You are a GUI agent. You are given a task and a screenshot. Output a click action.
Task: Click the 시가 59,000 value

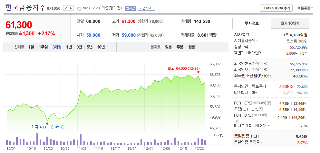click(x=93, y=35)
